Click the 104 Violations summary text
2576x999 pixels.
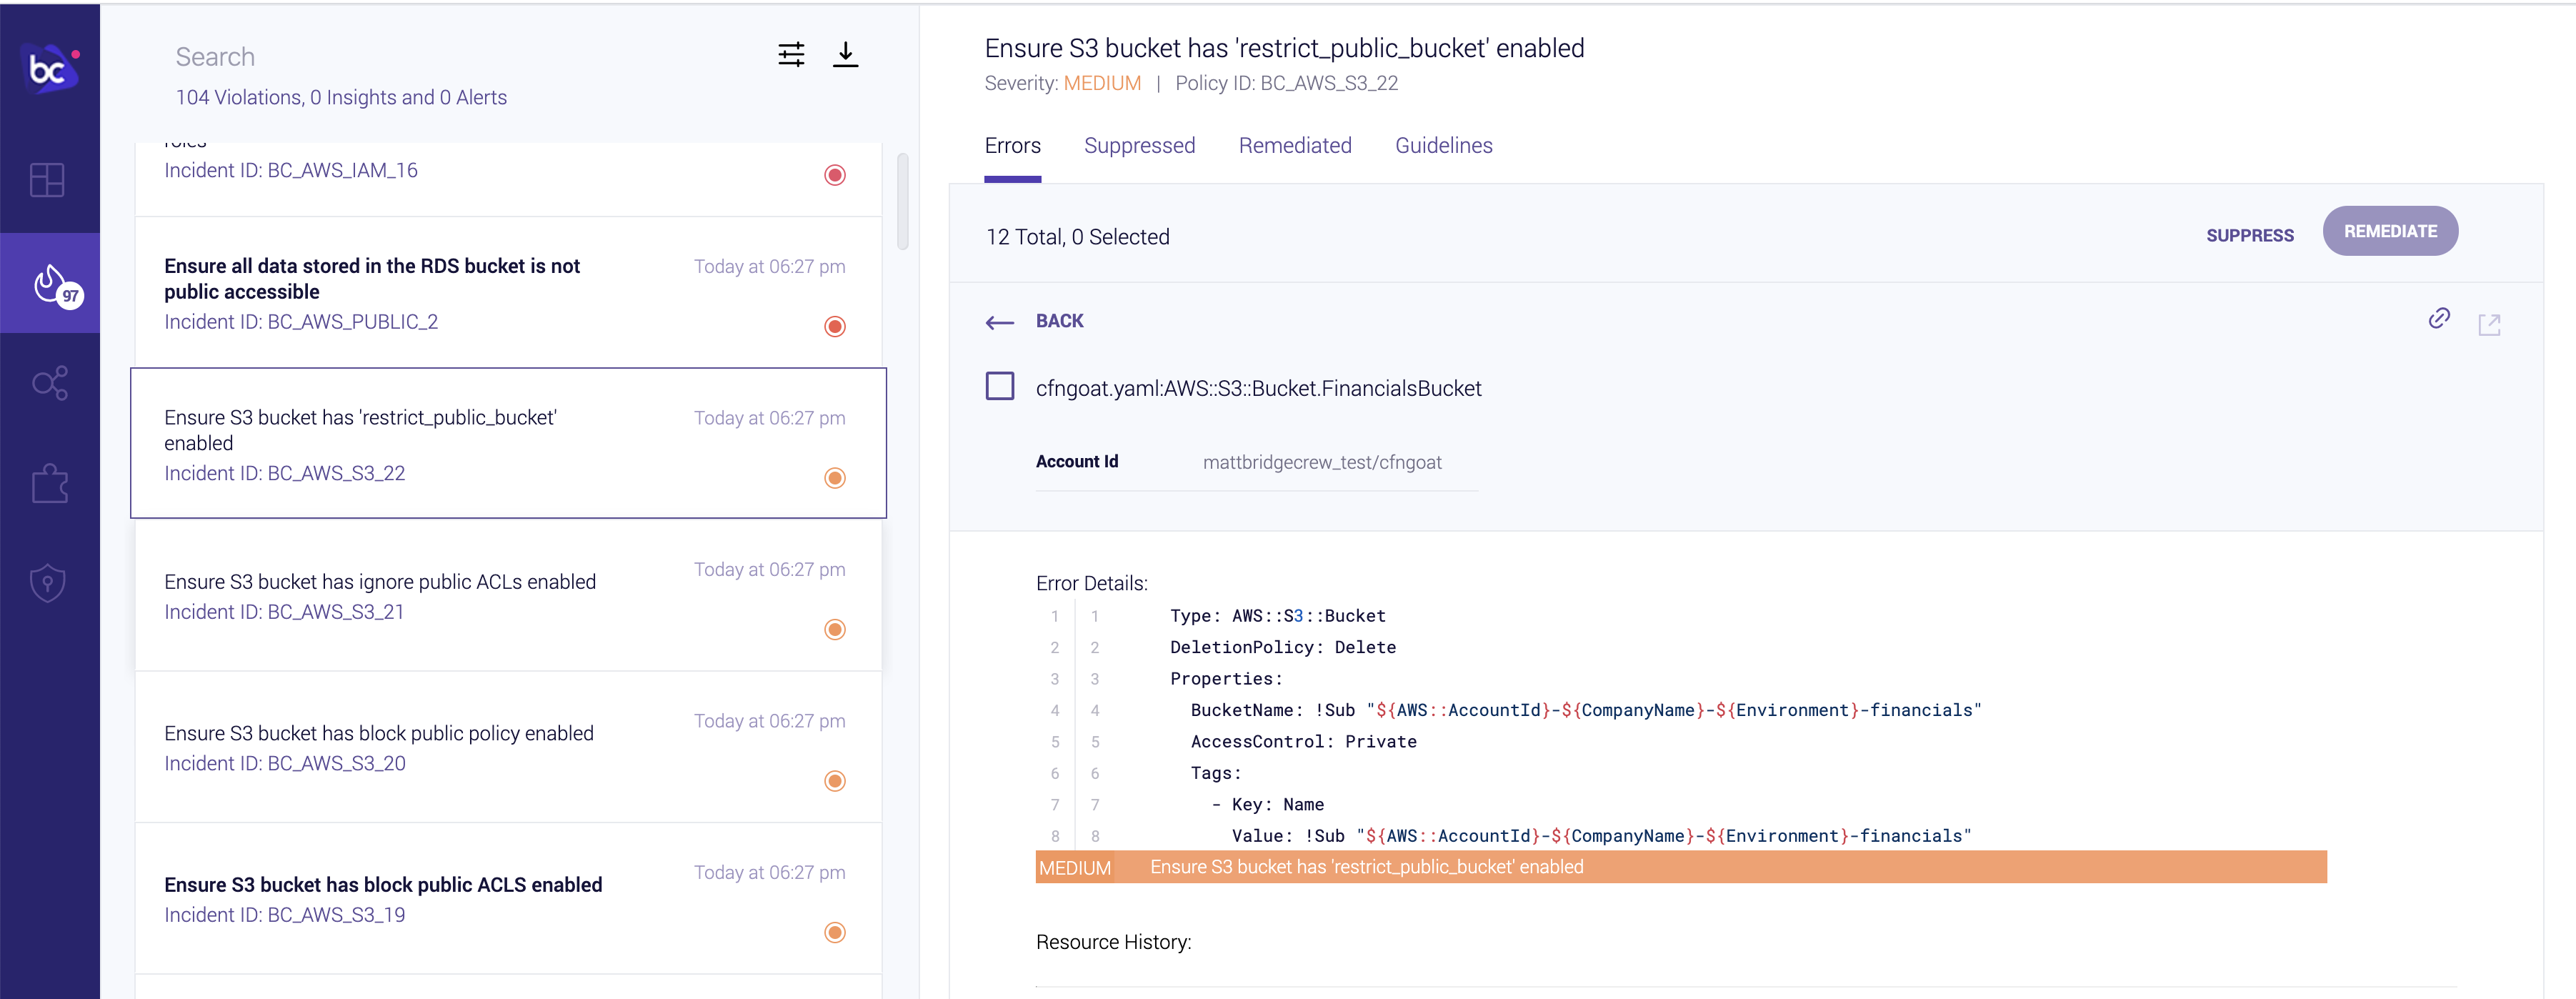click(x=341, y=97)
